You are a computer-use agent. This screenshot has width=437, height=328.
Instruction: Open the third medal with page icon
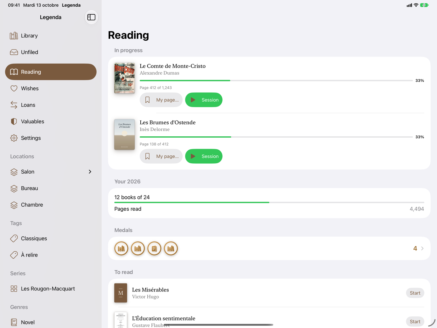tap(154, 249)
